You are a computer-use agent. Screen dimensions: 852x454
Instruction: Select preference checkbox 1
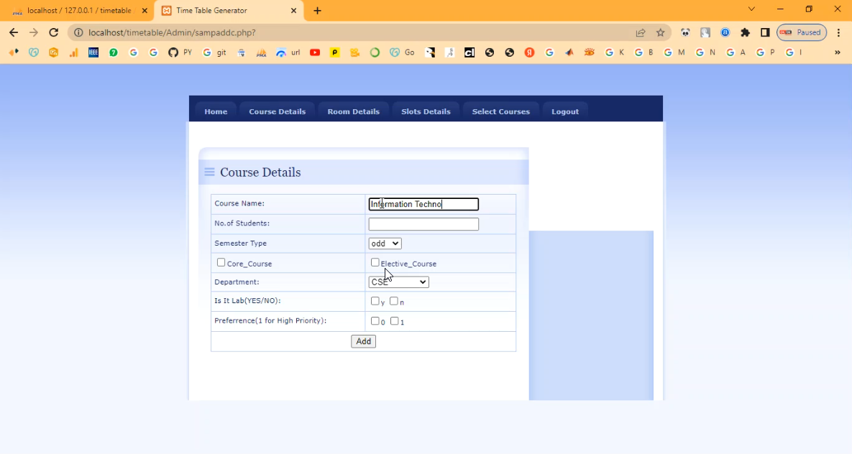394,321
